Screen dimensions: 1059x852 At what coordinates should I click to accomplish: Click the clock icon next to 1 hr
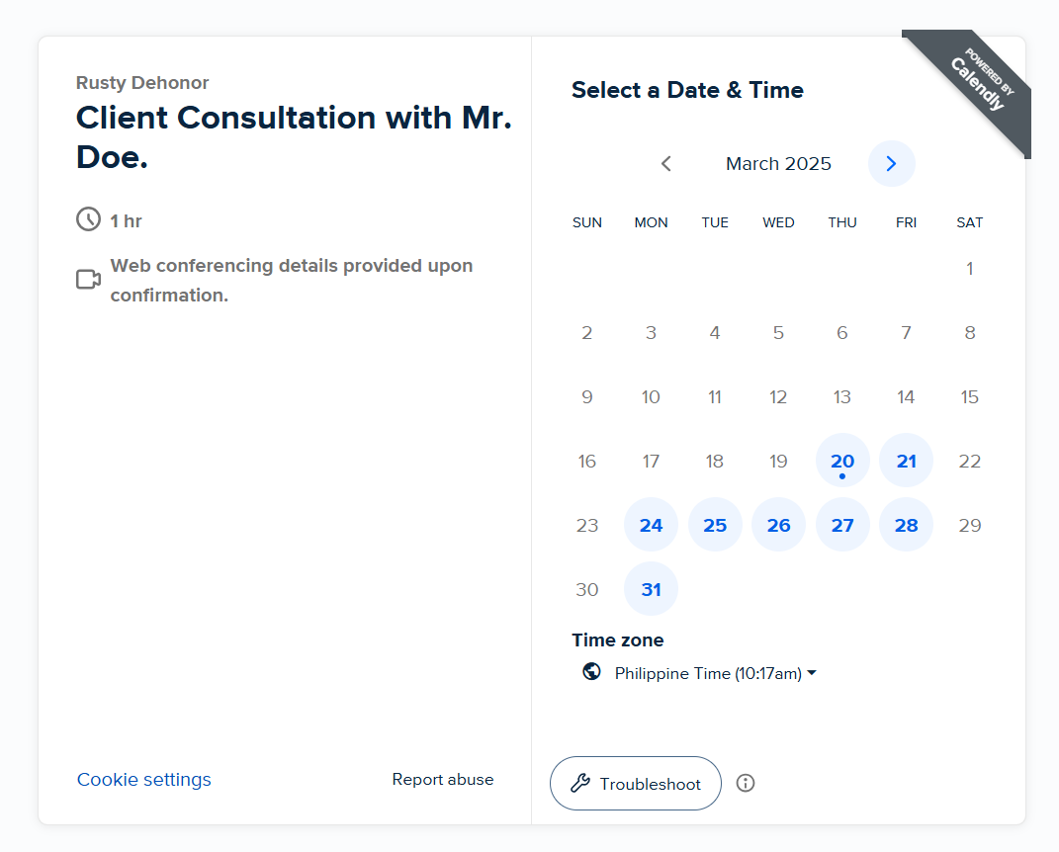pos(88,219)
